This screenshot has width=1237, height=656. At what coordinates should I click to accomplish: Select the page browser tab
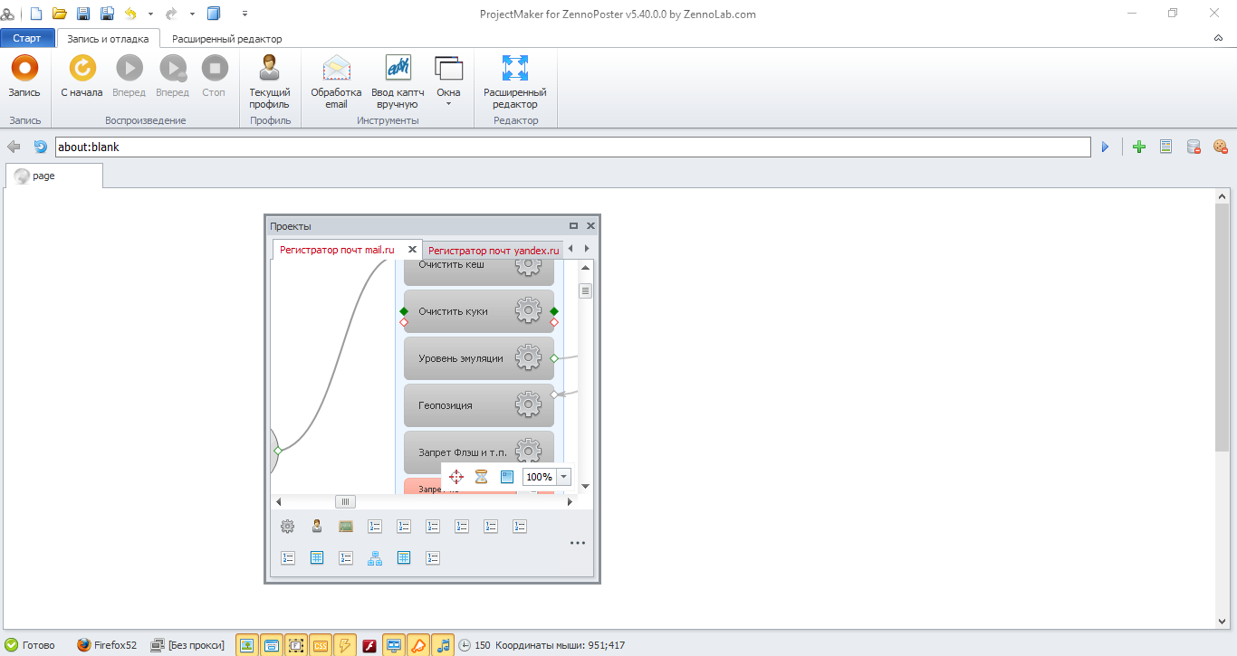54,176
